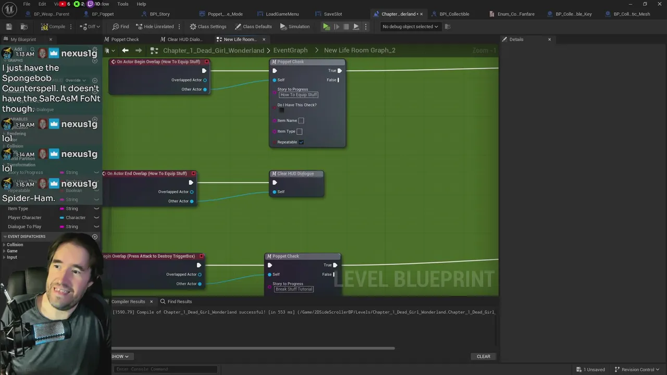Click the New Life Room Graph_2 breadcrumb
Viewport: 667px width, 375px height.
point(360,50)
